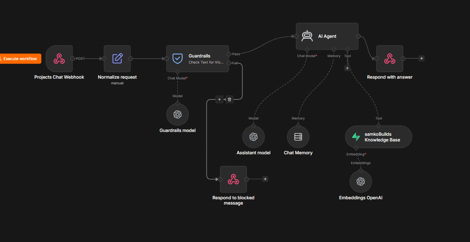The height and width of the screenshot is (242, 470).
Task: Click the AI Agent Memory diamond connector
Action: click(x=333, y=50)
